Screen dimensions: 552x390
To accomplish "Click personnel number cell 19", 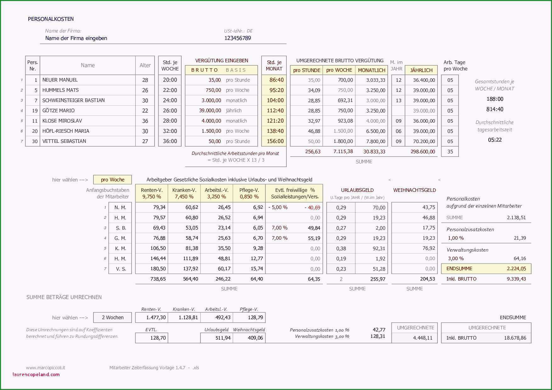I will [33, 111].
